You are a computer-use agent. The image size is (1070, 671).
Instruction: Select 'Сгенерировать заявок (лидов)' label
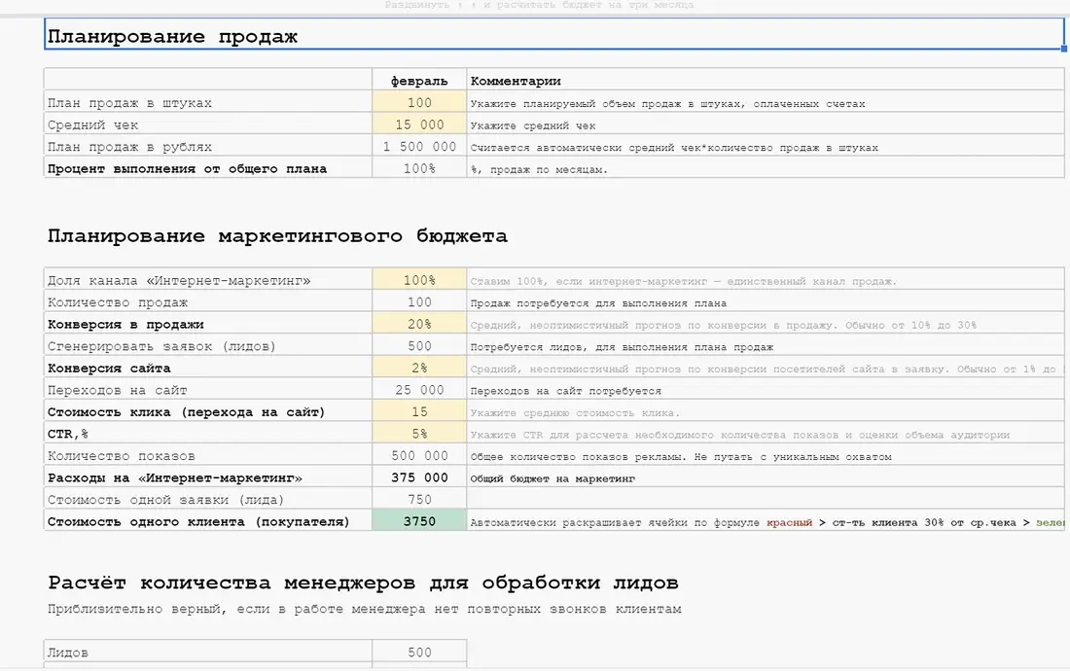(161, 346)
